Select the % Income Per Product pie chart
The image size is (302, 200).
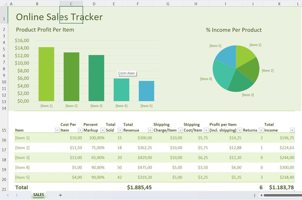[236, 68]
